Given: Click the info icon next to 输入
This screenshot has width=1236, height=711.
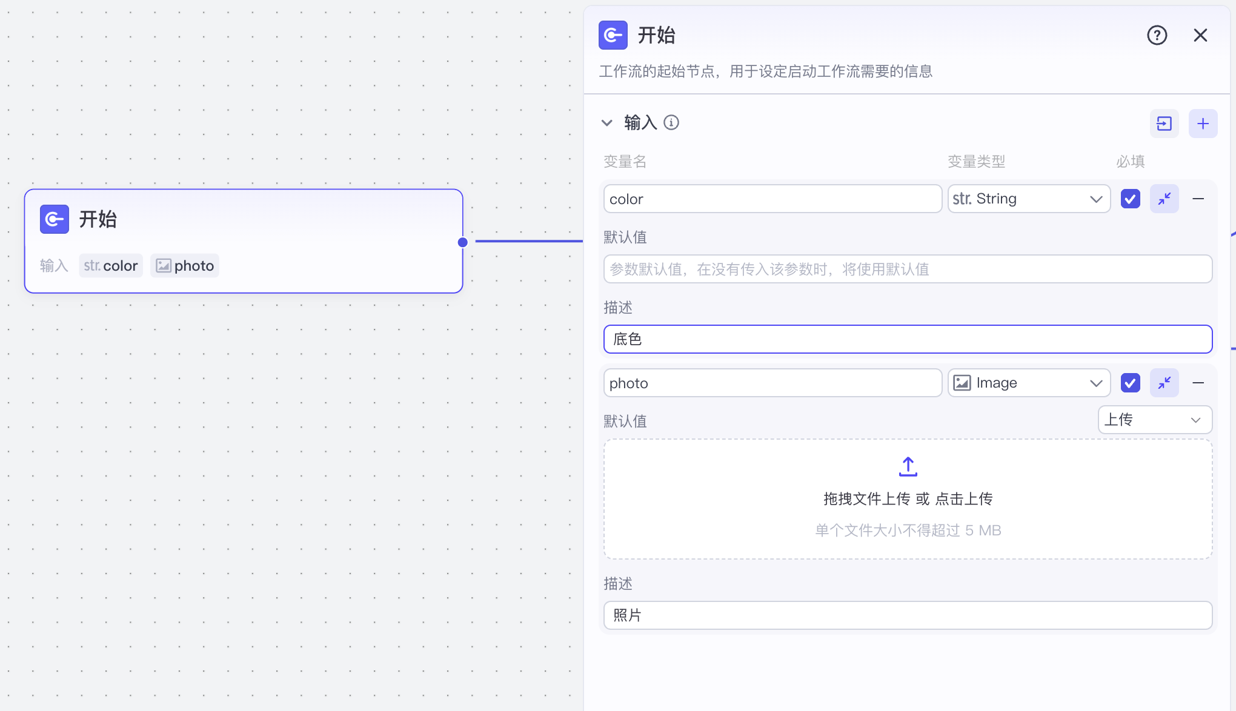Looking at the screenshot, I should coord(671,122).
